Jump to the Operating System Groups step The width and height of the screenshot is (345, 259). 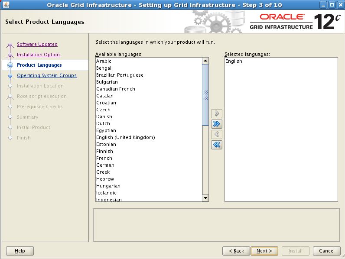[47, 75]
